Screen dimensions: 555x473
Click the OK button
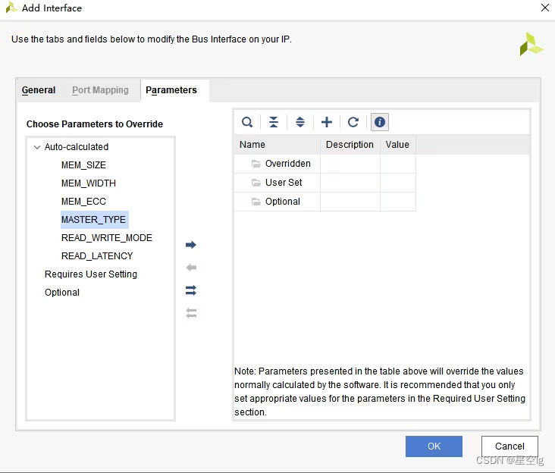434,446
